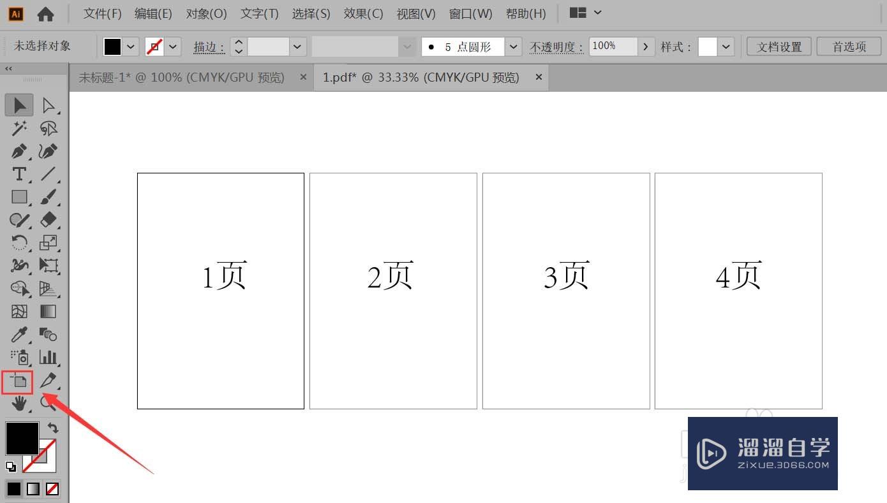Open the 选择(S) menu

311,13
